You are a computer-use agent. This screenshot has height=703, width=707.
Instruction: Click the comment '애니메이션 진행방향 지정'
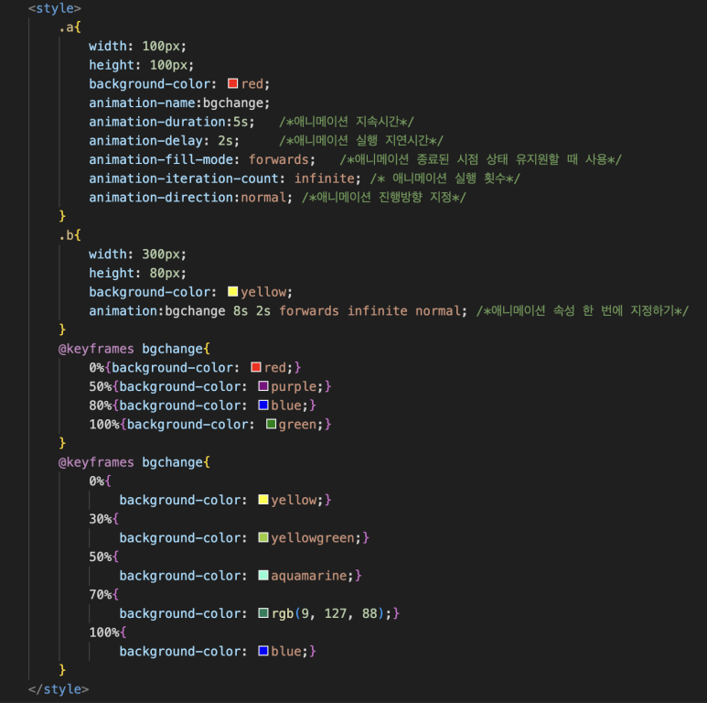click(x=384, y=198)
